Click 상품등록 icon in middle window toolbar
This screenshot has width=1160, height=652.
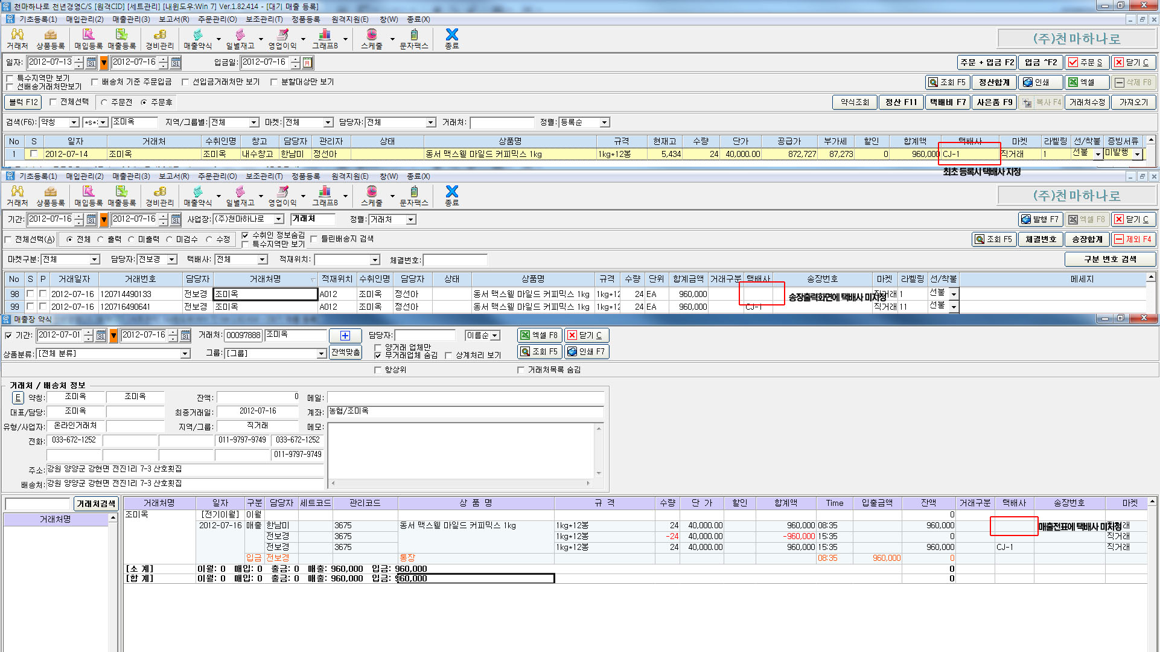tap(51, 196)
